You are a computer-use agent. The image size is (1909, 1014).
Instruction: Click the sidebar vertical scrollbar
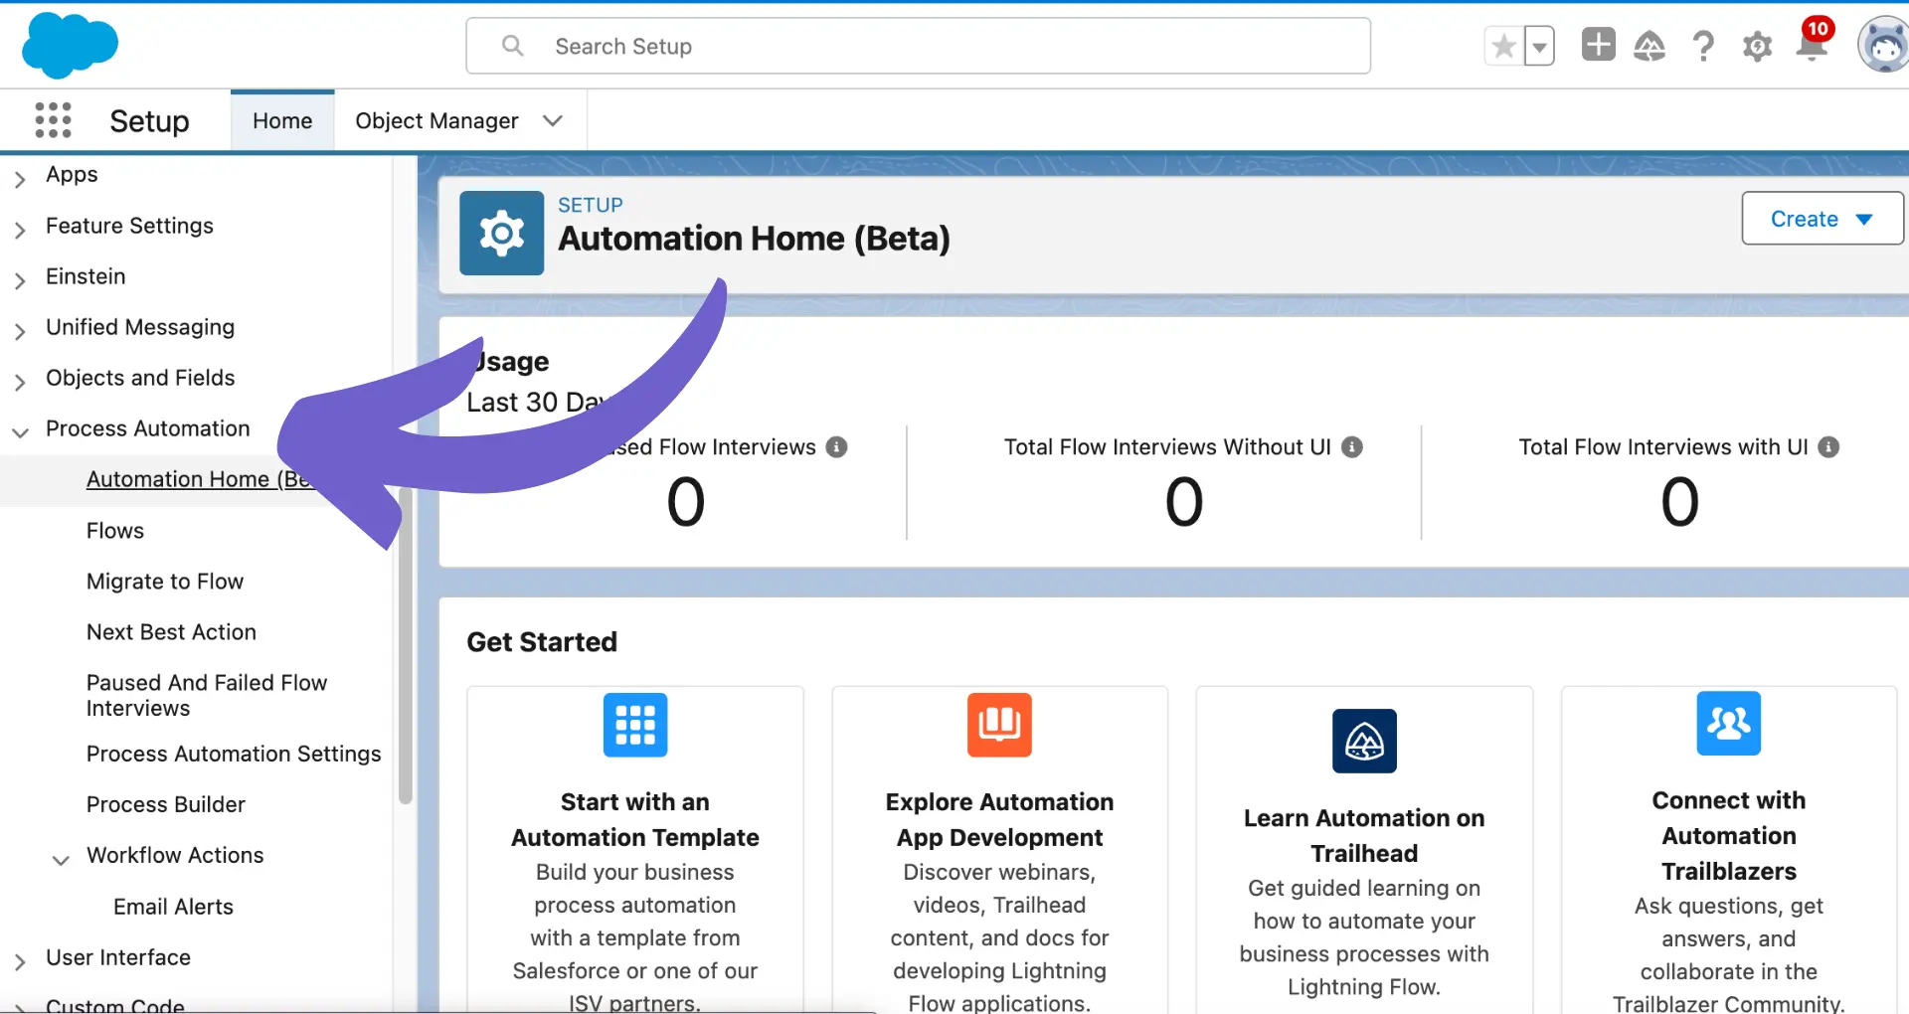point(405,646)
